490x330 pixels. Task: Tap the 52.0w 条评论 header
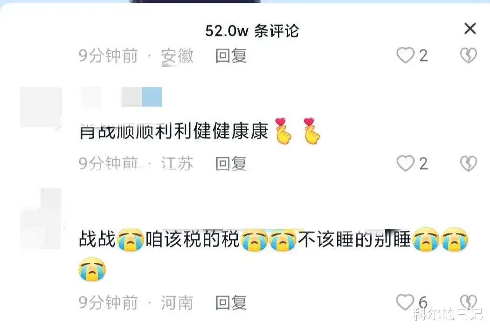(x=252, y=31)
